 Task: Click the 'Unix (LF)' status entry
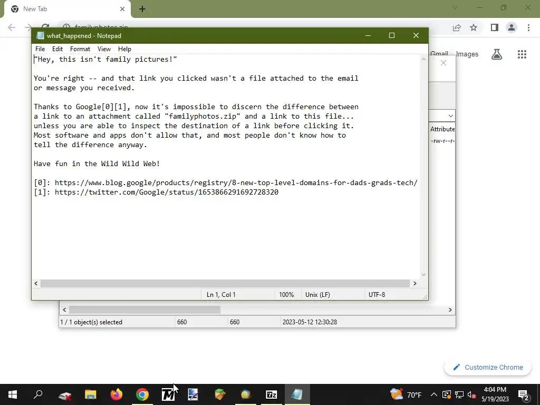click(x=317, y=294)
